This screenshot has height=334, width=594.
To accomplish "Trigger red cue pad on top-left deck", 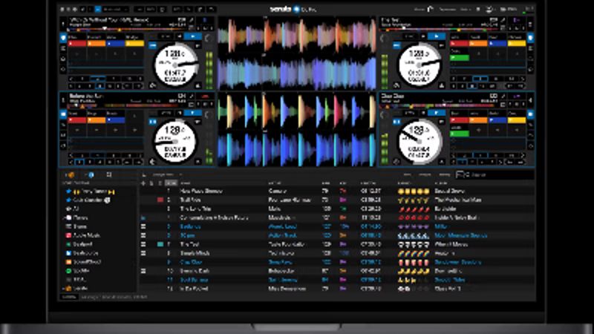I will [77, 44].
